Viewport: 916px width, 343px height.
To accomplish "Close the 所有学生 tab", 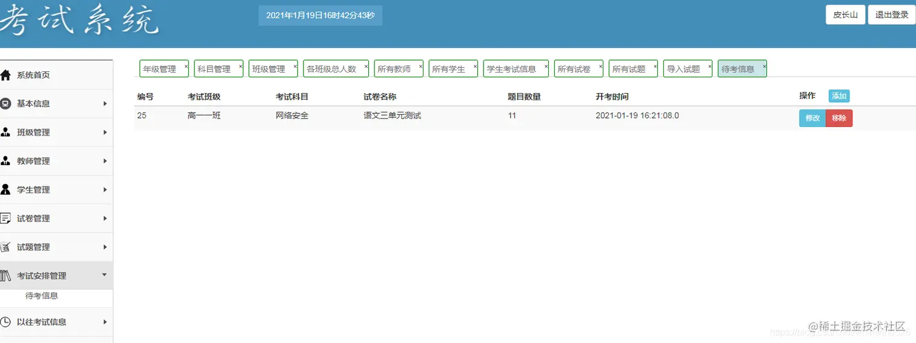I will (x=475, y=66).
